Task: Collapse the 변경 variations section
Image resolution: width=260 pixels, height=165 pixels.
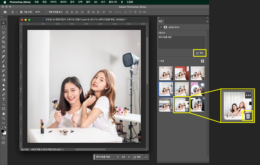Action: pyautogui.click(x=159, y=61)
